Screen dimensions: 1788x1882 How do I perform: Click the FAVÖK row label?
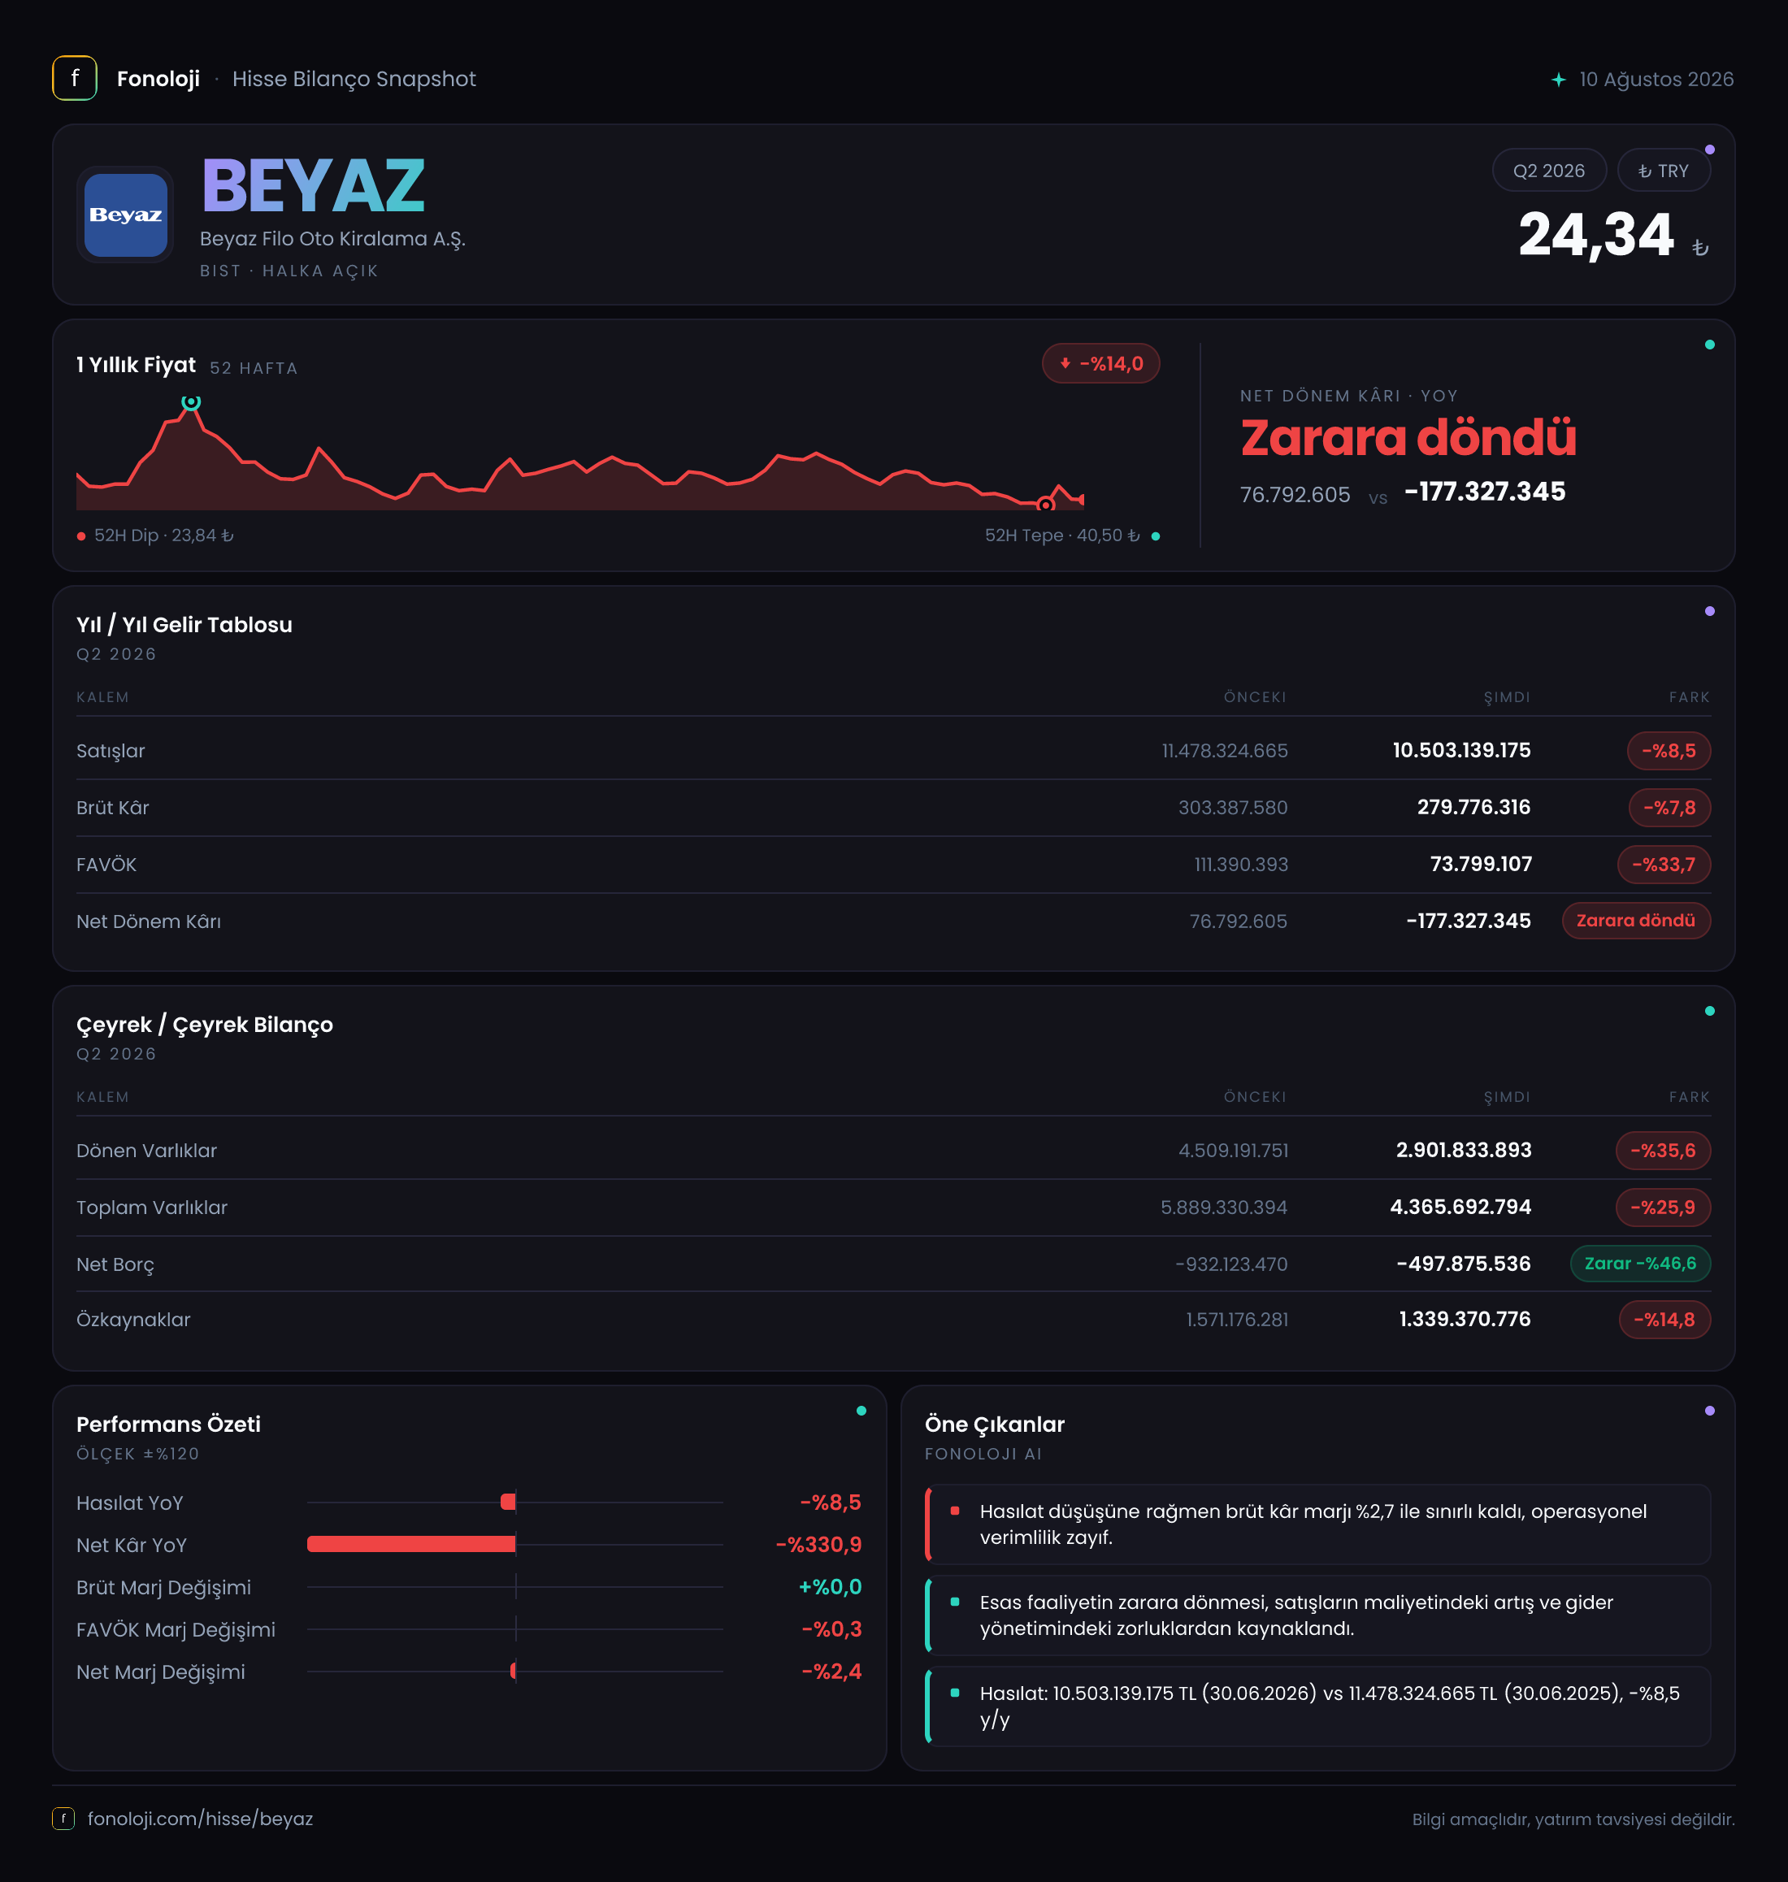click(106, 865)
